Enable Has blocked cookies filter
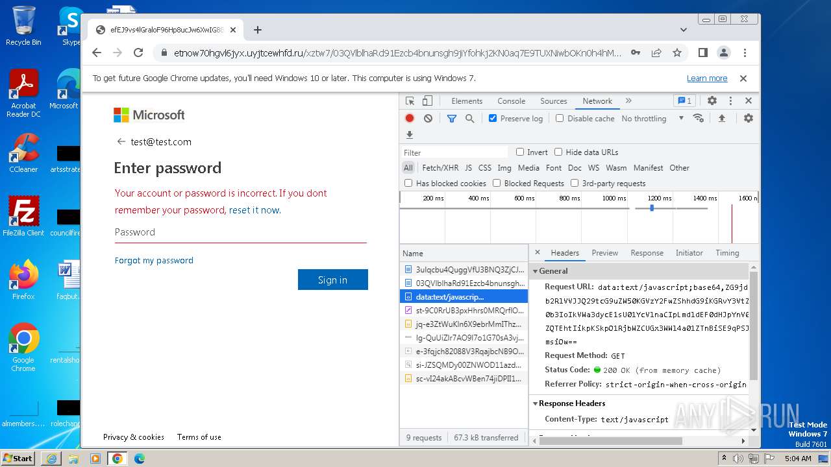The image size is (831, 467). (408, 183)
